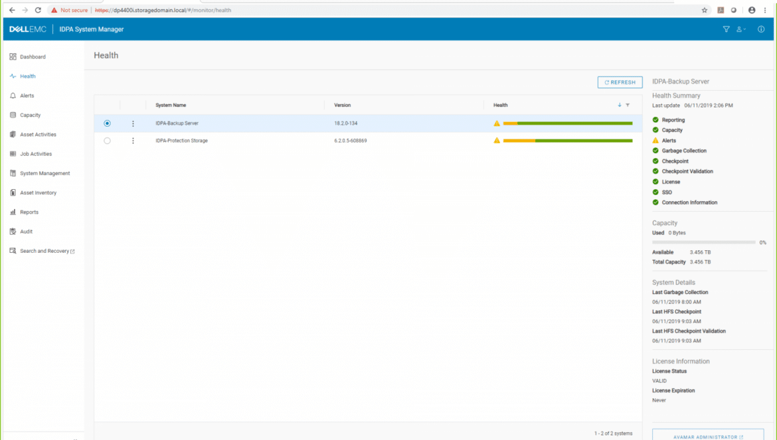Click the Job Activities icon in sidebar
The image size is (777, 440).
13,154
